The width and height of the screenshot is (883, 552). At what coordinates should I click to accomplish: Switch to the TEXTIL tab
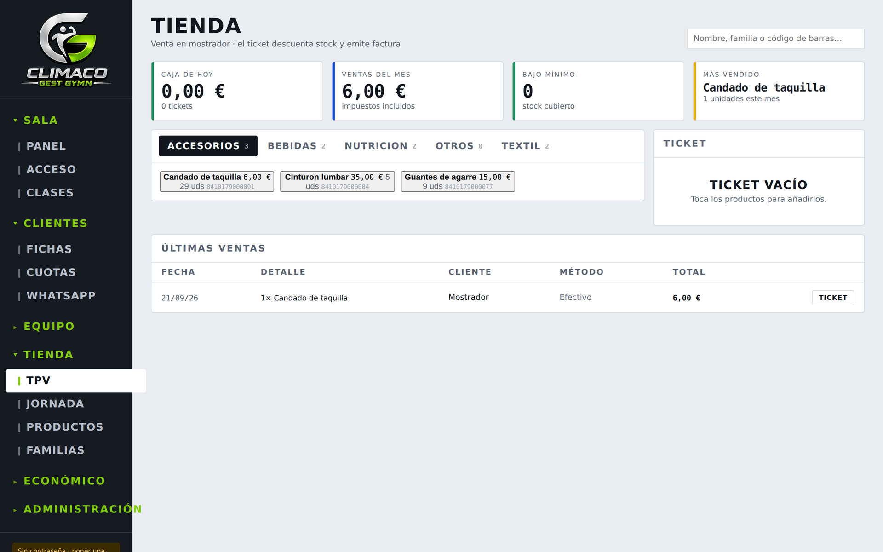[525, 146]
